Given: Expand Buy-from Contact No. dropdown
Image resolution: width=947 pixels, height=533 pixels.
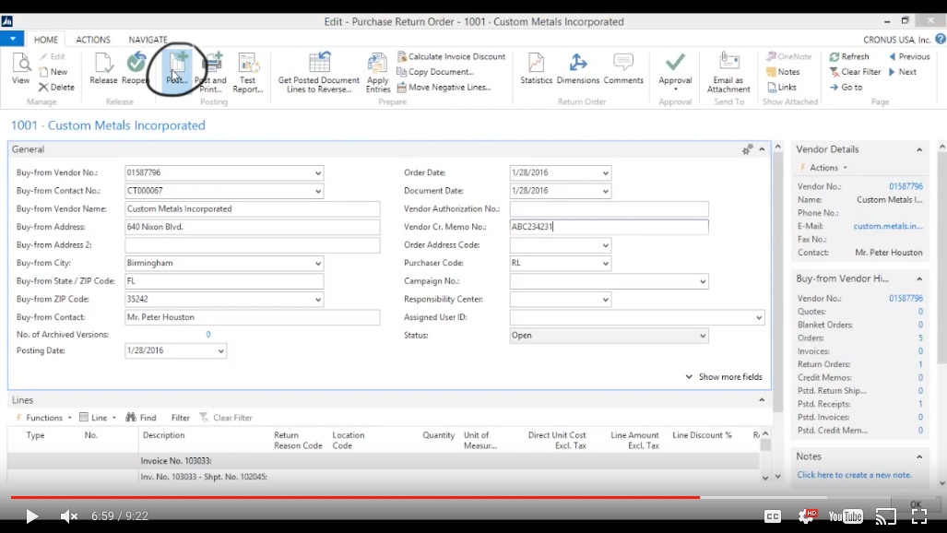Looking at the screenshot, I should (x=318, y=191).
